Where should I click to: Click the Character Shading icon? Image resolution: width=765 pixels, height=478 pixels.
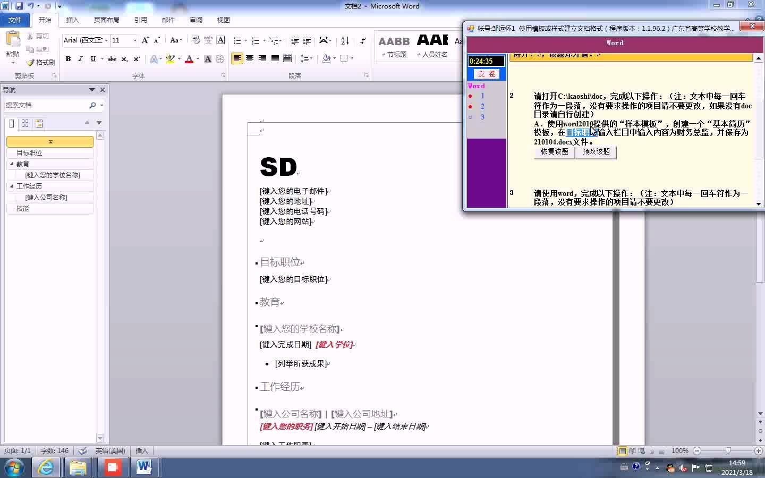208,59
